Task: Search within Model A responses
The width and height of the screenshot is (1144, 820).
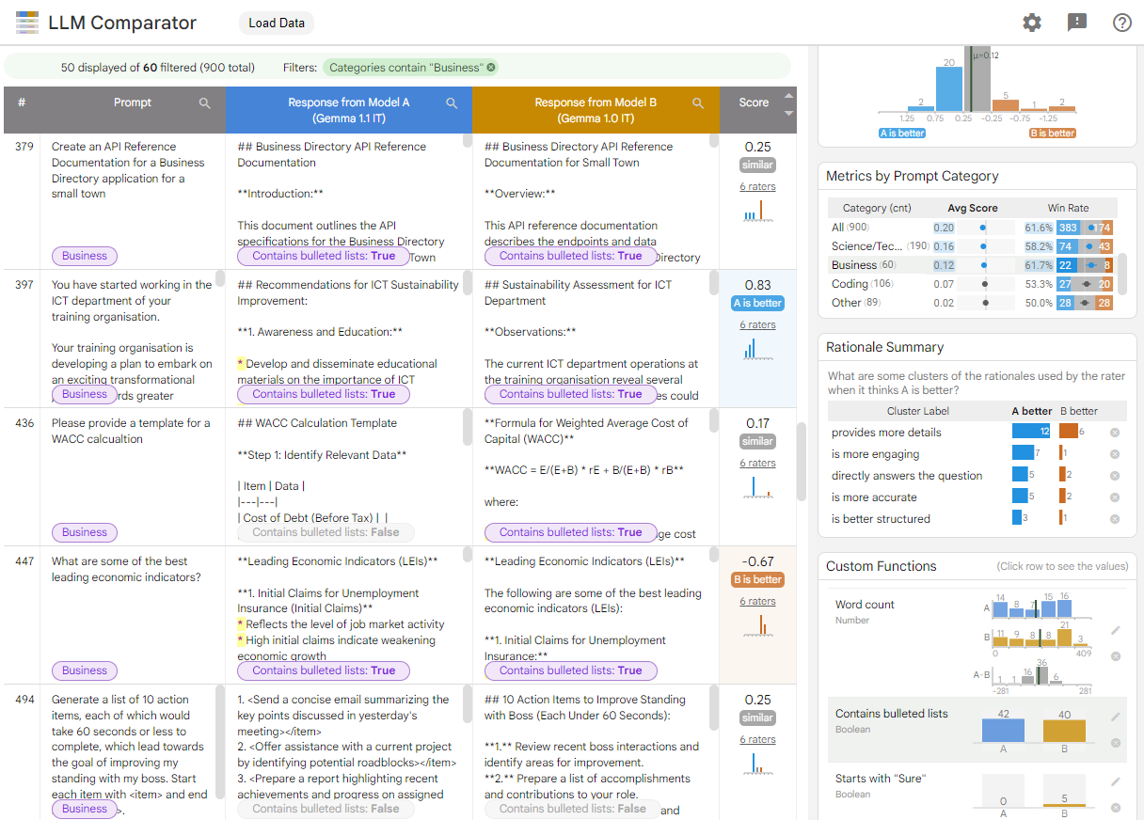Action: click(x=452, y=102)
